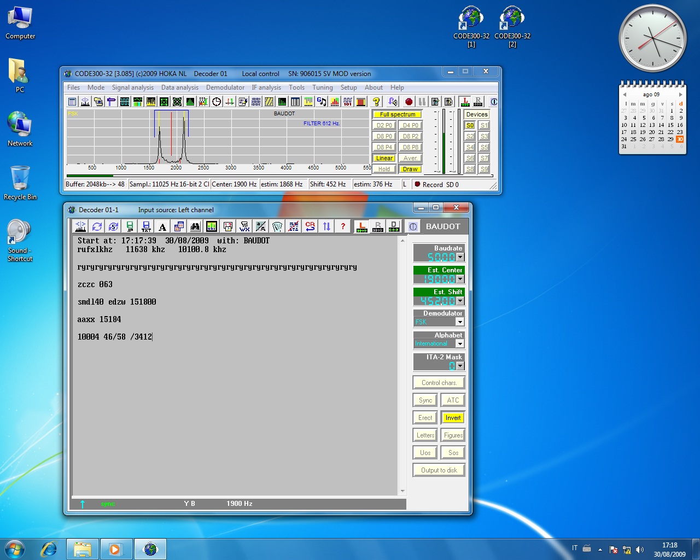Viewport: 700px width, 560px height.
Task: Open the Alphabet International dropdown
Action: [460, 344]
